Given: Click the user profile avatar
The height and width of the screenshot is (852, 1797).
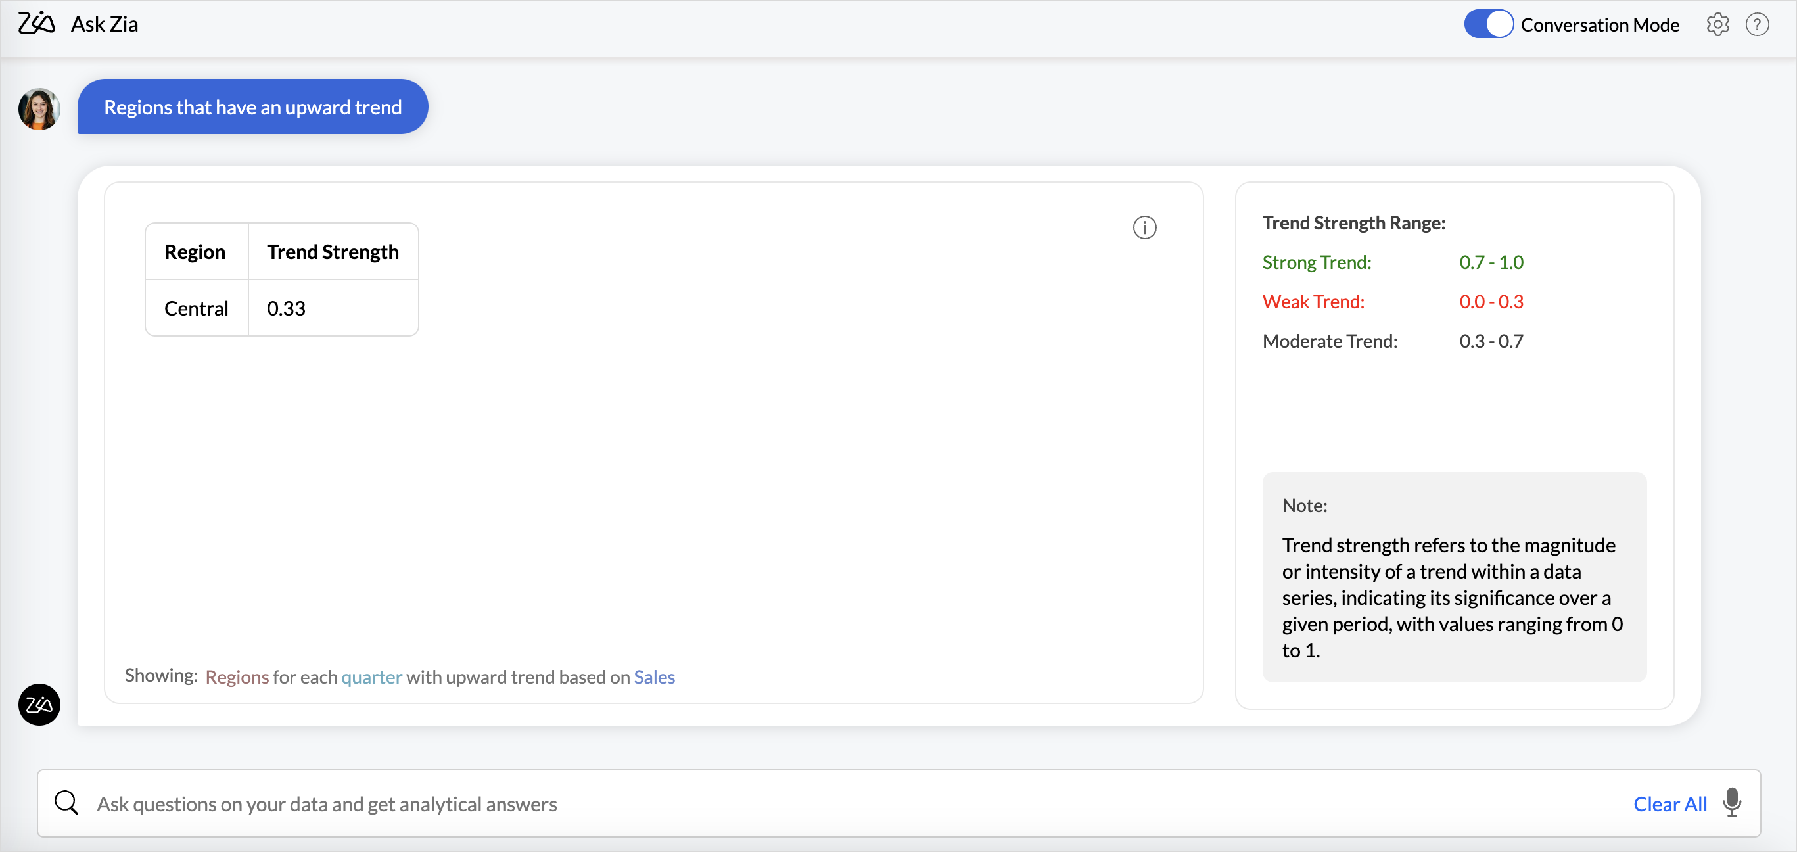Looking at the screenshot, I should (x=39, y=108).
